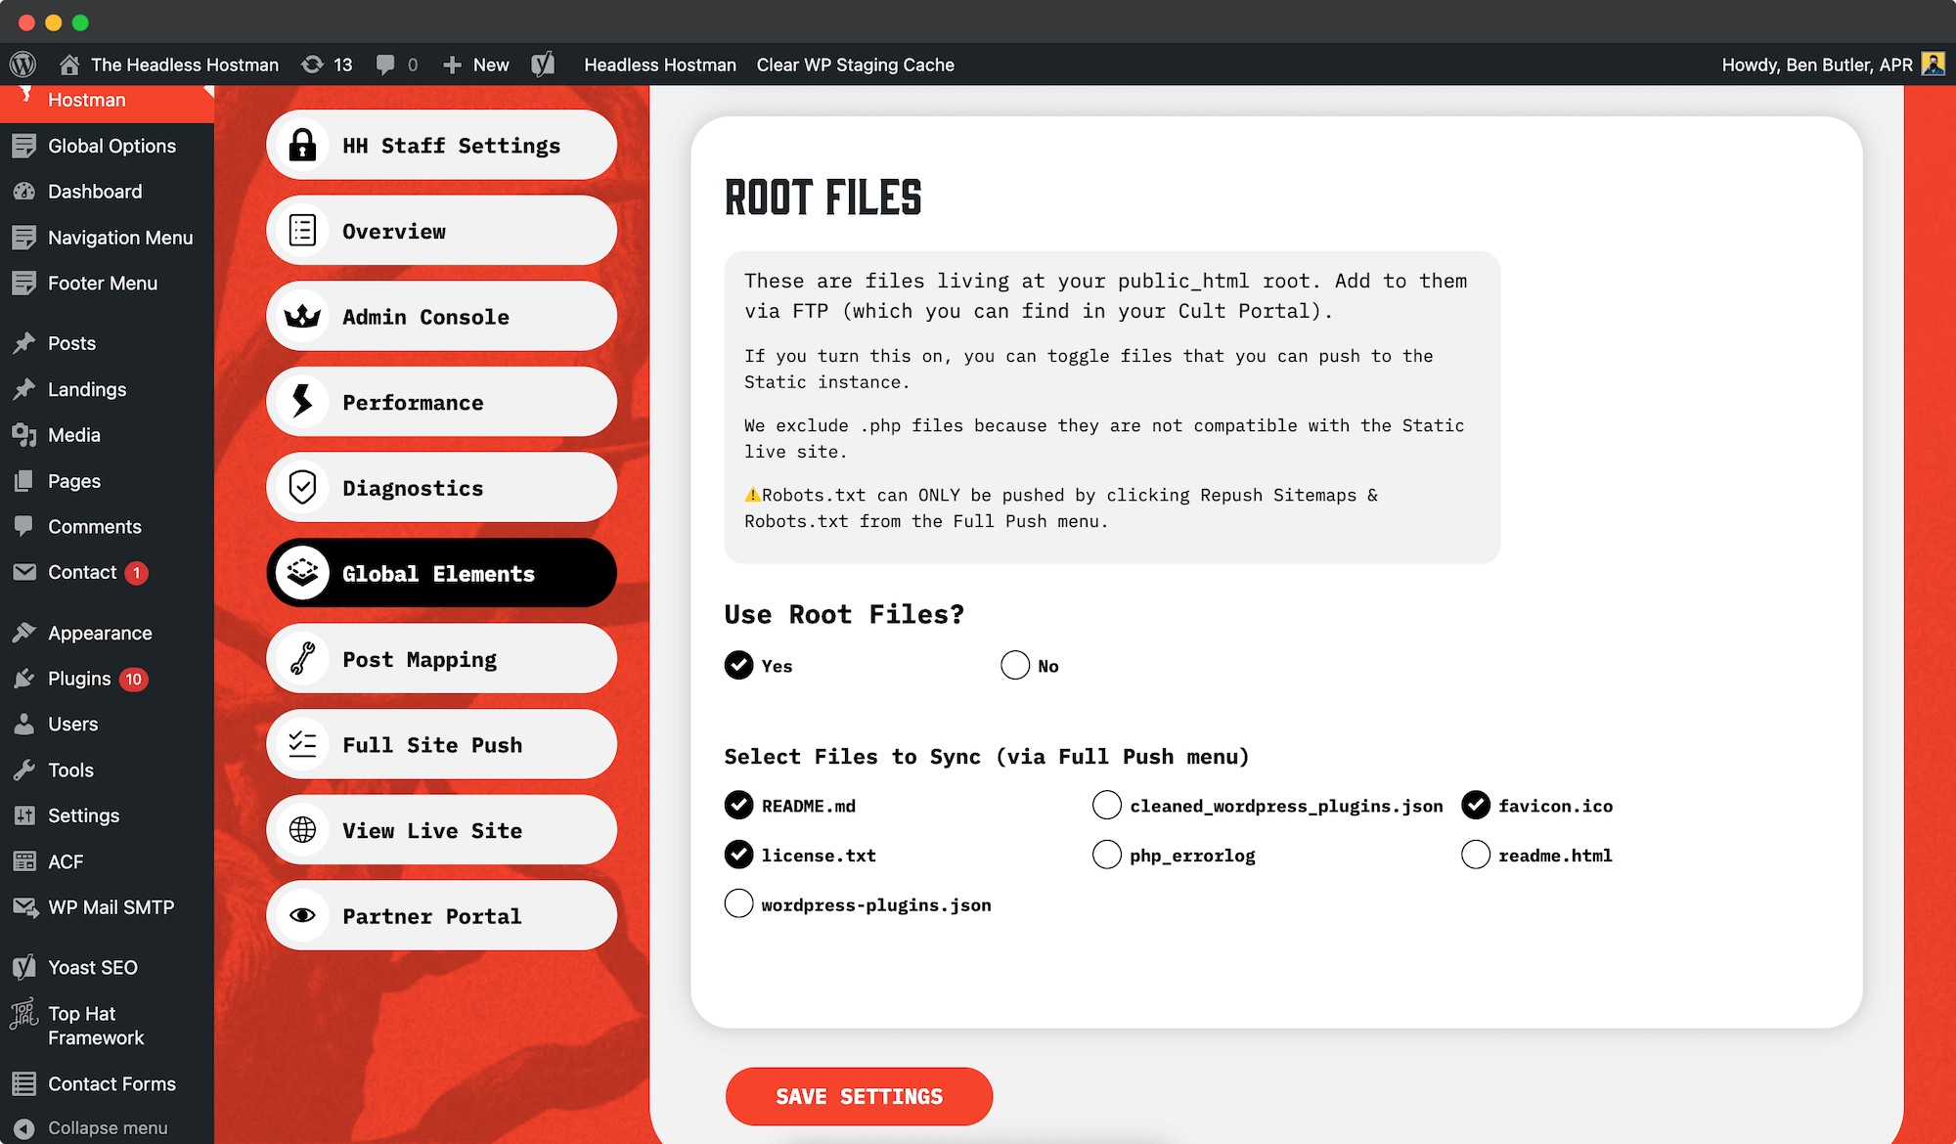Viewport: 1956px width, 1144px height.
Task: Open the New content dropdown
Action: tap(475, 65)
